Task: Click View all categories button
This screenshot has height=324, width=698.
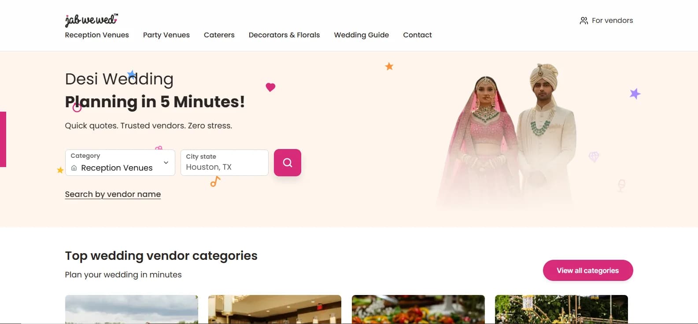Action: [588, 270]
